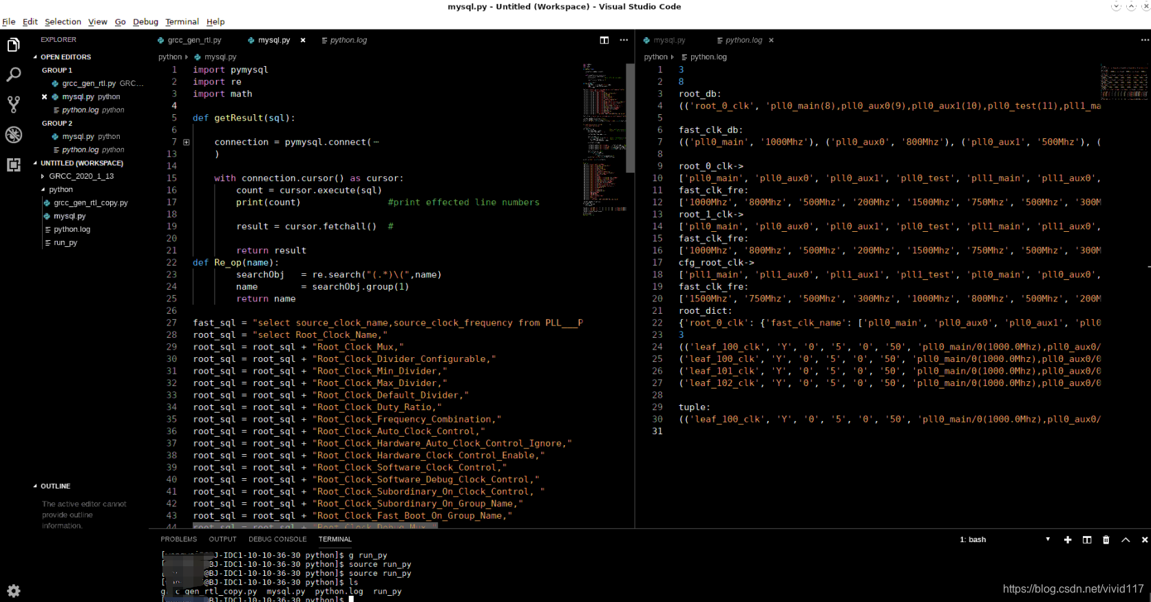1151x602 pixels.
Task: Kill the terminal with trash icon
Action: pyautogui.click(x=1106, y=539)
